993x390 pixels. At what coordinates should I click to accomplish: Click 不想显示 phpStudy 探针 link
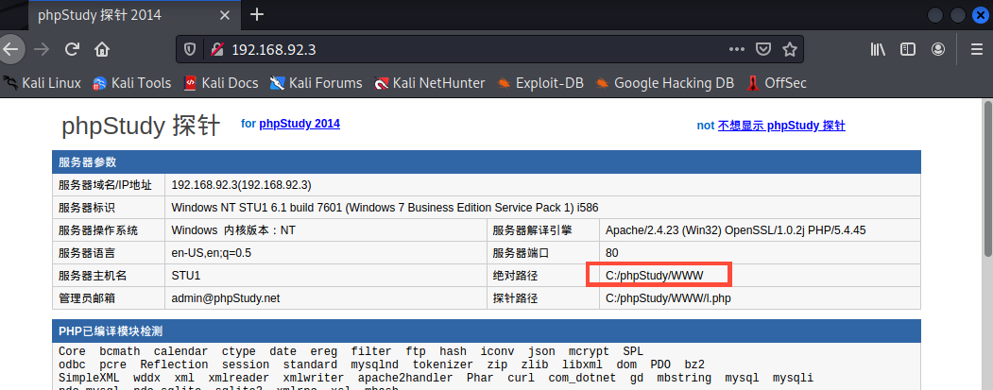click(x=781, y=126)
